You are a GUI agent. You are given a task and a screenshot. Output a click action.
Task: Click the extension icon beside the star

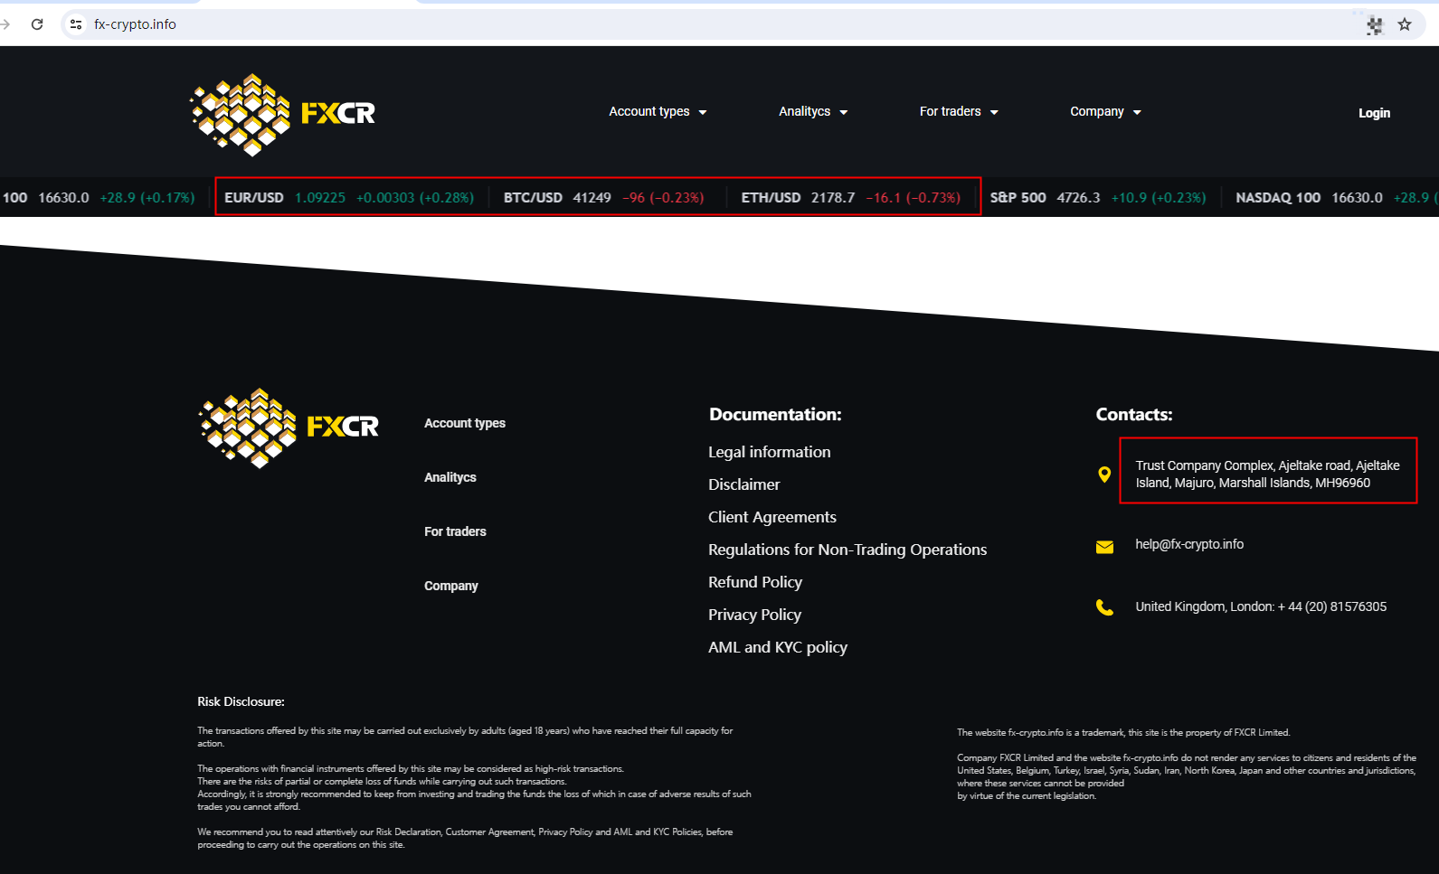click(x=1375, y=25)
